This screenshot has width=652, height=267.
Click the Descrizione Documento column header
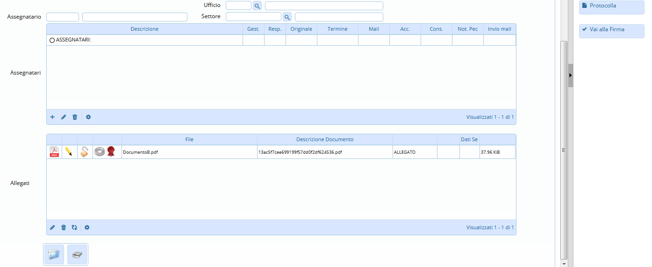coord(325,139)
